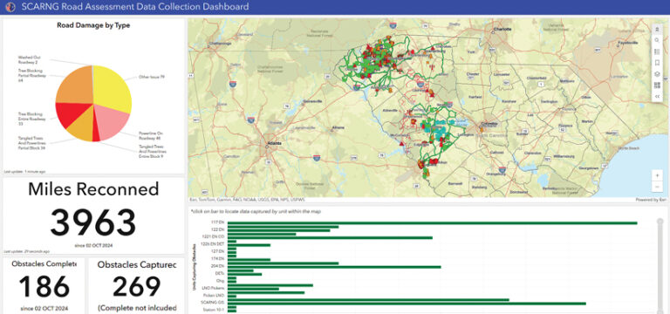Open the map bookmarks icon

pos(657,63)
